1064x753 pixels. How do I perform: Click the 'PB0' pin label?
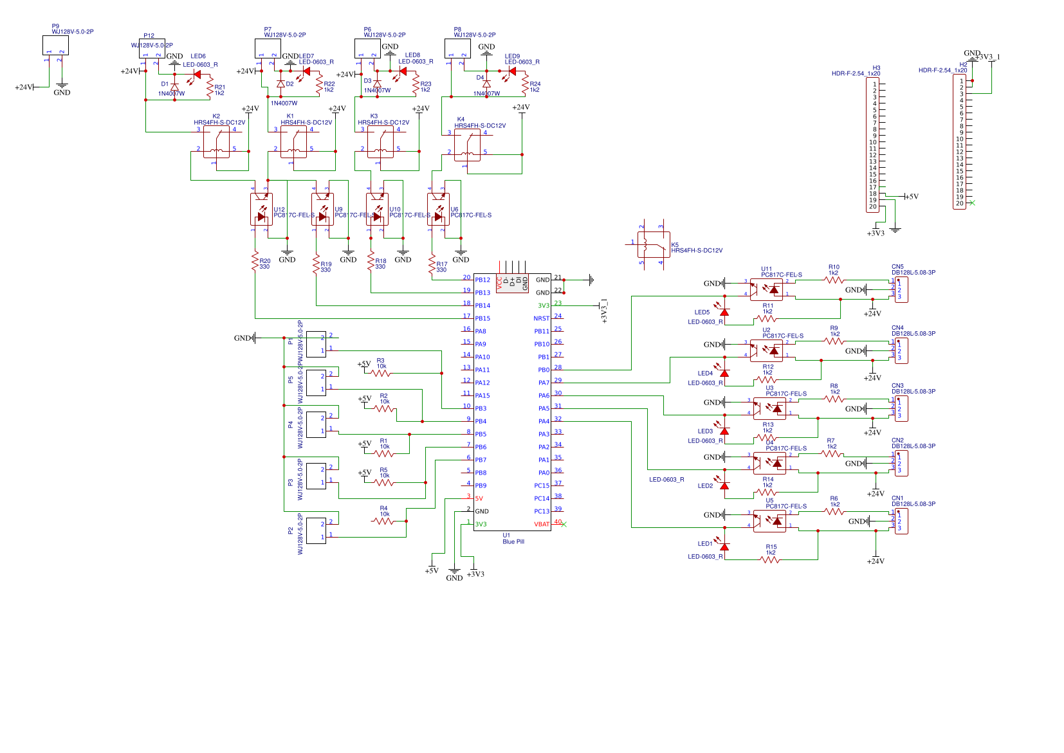point(544,370)
